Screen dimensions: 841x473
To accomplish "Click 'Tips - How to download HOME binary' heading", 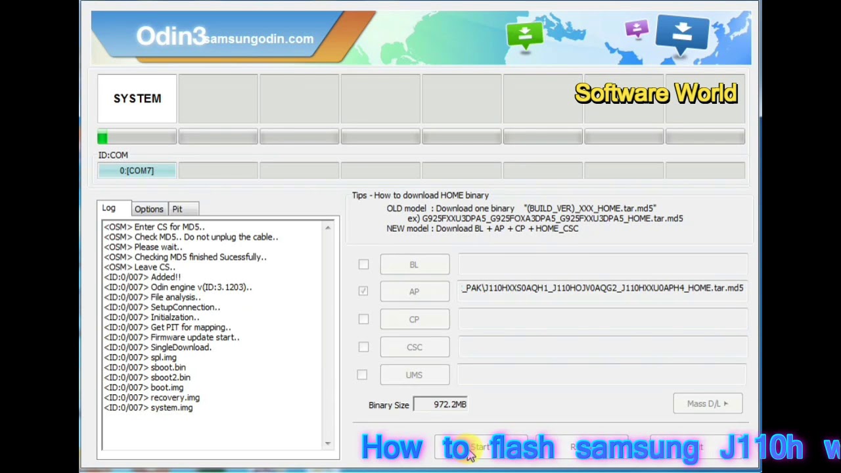I will tap(420, 195).
